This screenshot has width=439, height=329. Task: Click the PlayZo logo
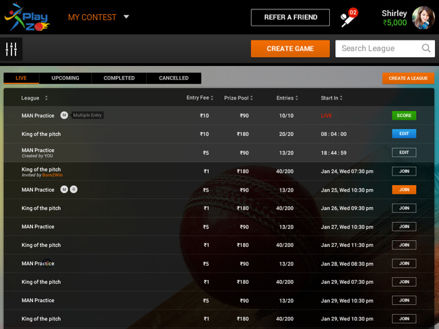(x=27, y=17)
